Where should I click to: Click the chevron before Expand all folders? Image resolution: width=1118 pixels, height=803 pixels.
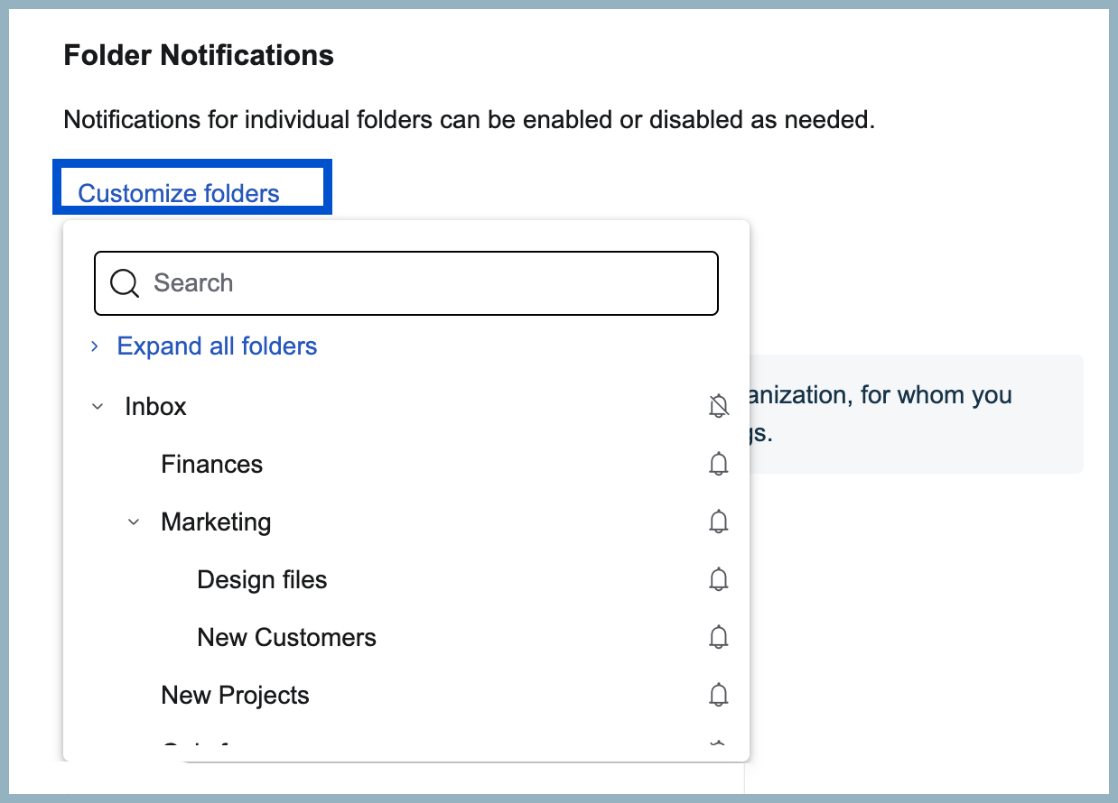[94, 346]
